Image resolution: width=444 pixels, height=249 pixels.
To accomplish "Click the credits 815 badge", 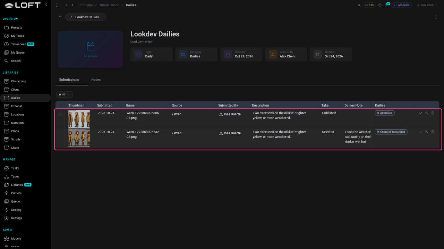I will tap(369, 5).
